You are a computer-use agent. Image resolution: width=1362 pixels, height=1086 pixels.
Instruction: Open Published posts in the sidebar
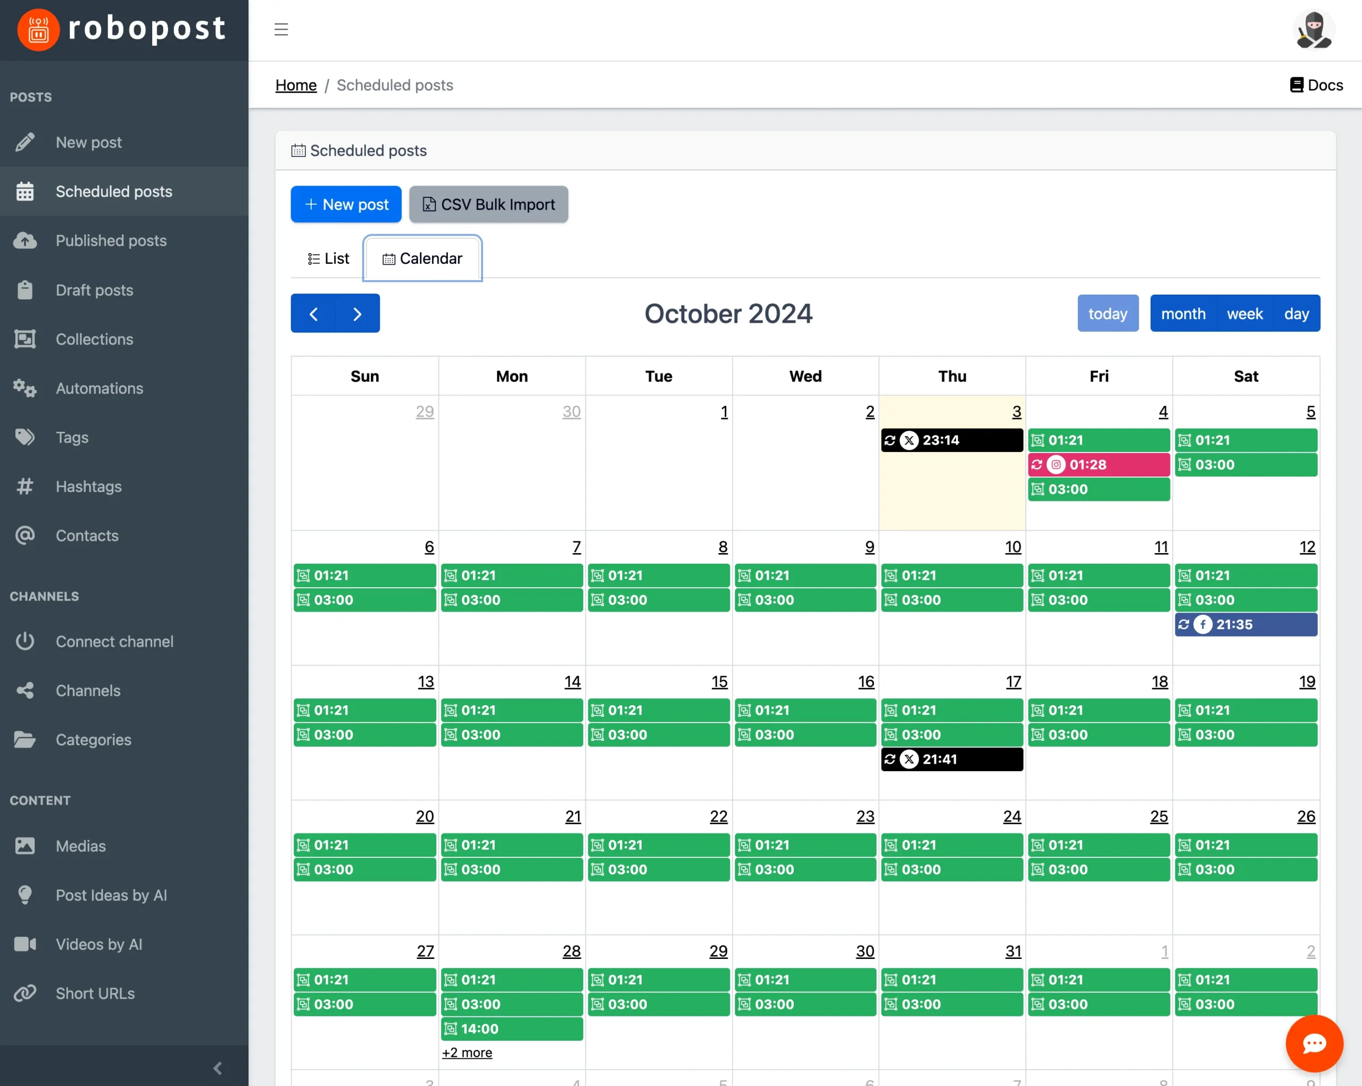click(124, 240)
